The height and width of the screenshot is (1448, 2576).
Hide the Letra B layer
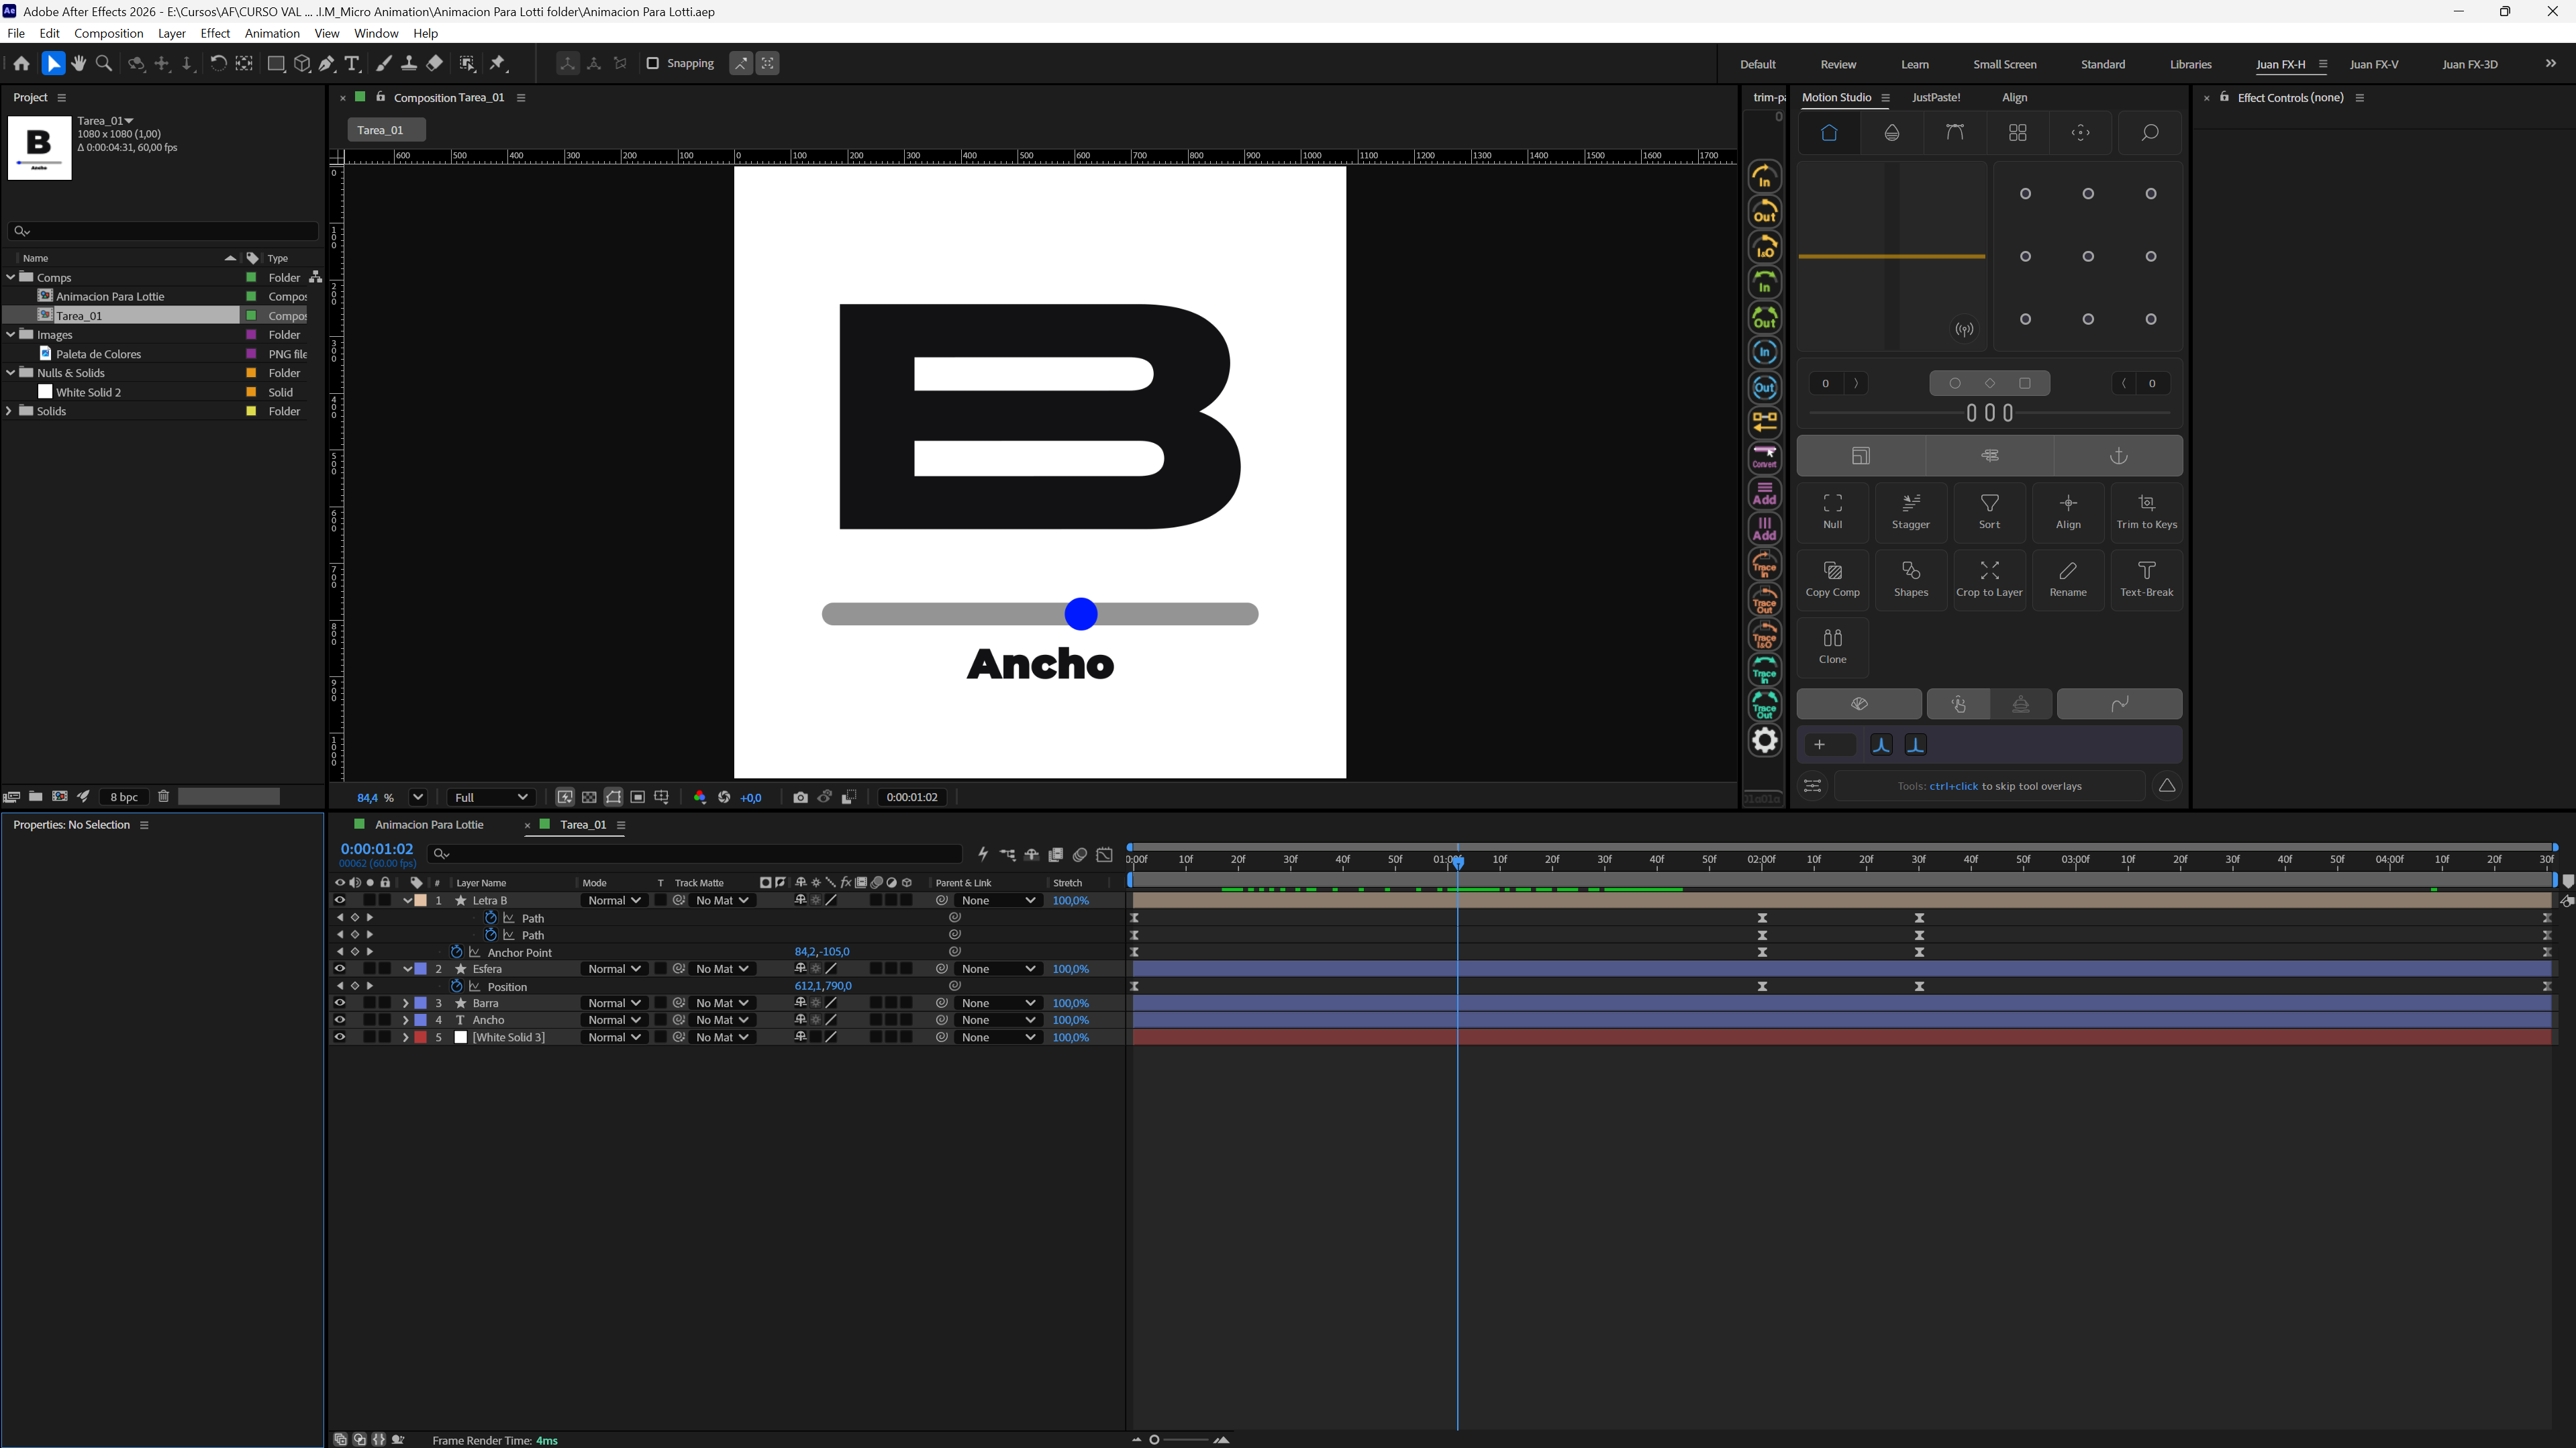pyautogui.click(x=340, y=900)
